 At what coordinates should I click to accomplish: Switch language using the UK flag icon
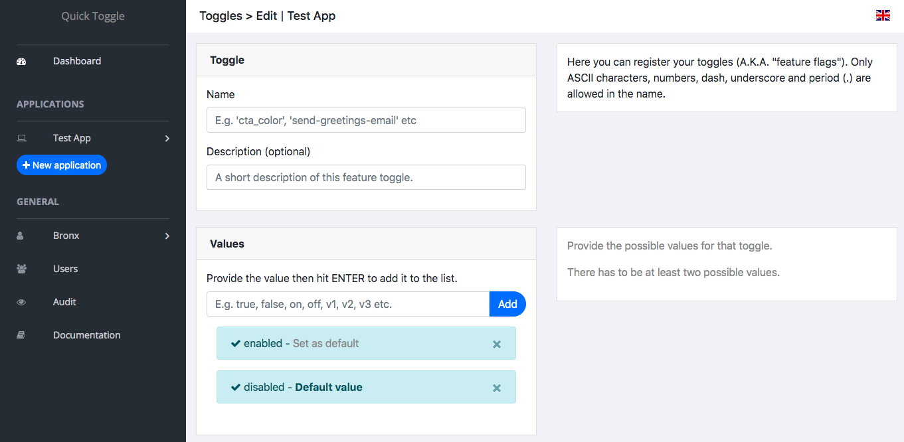coord(883,14)
